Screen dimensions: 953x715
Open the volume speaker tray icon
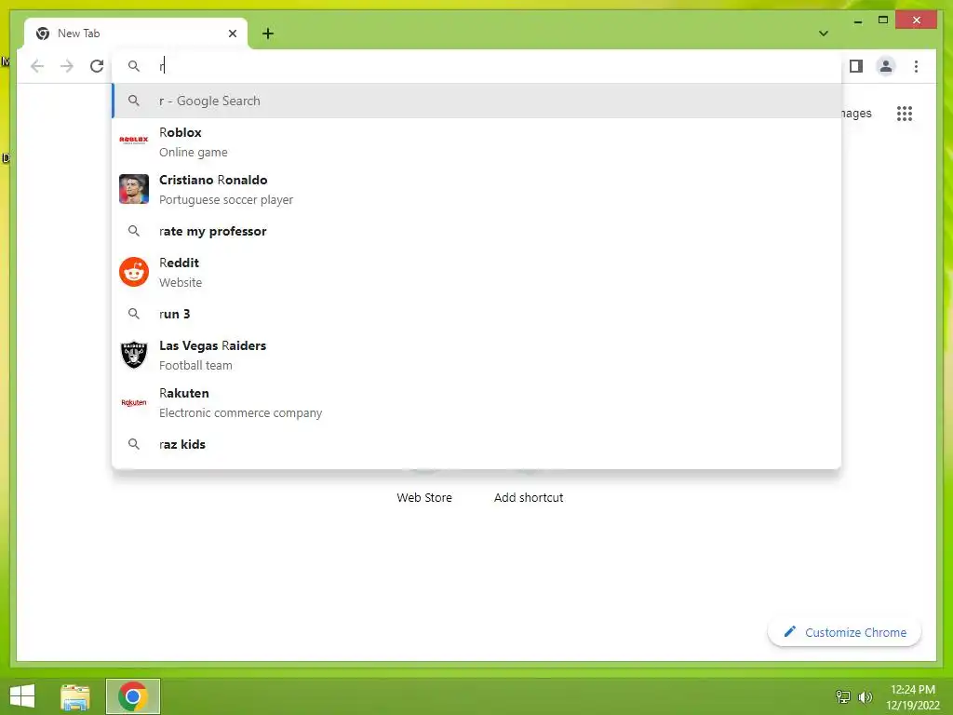pos(865,696)
